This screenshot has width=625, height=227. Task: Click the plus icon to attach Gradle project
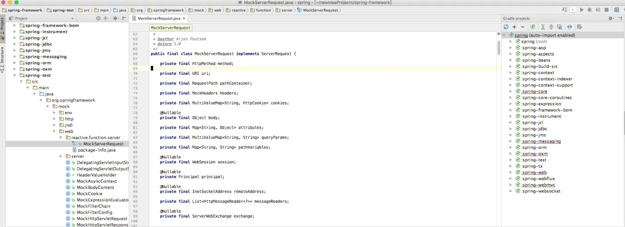click(x=514, y=27)
